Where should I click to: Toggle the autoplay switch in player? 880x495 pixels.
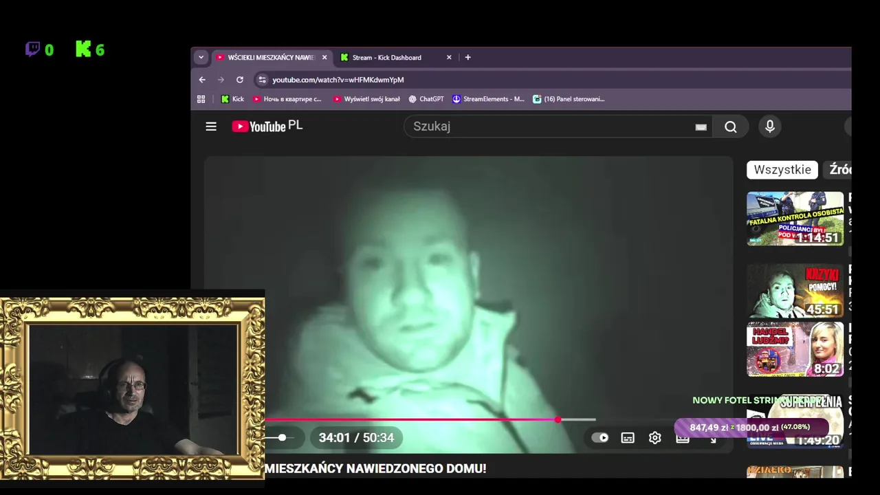pos(600,438)
